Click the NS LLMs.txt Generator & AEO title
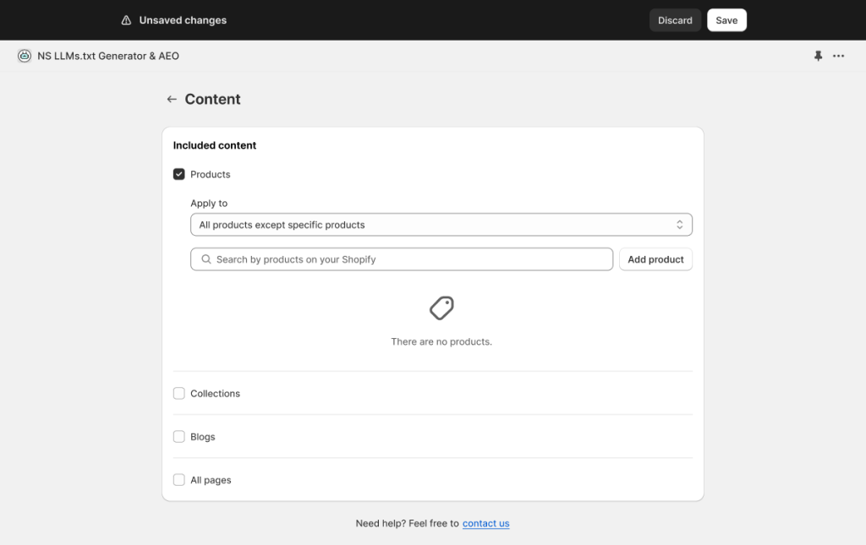Screen dimensions: 866x545 (108, 56)
